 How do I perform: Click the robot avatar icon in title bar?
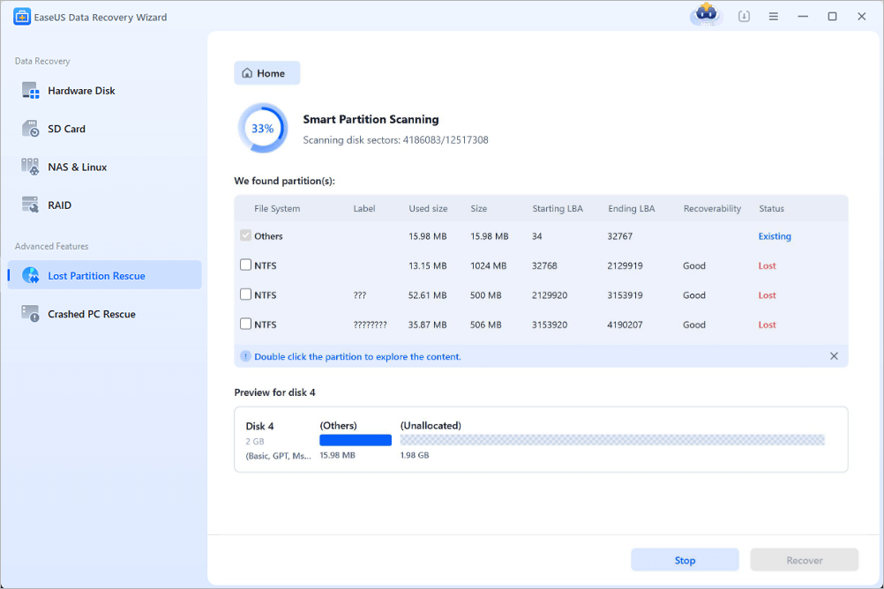pyautogui.click(x=705, y=14)
